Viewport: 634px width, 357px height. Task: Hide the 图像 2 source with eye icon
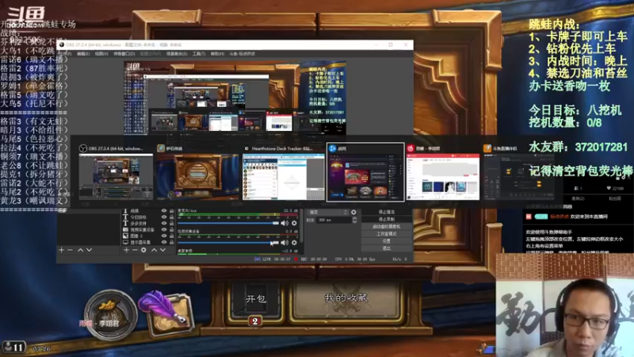coord(164,236)
